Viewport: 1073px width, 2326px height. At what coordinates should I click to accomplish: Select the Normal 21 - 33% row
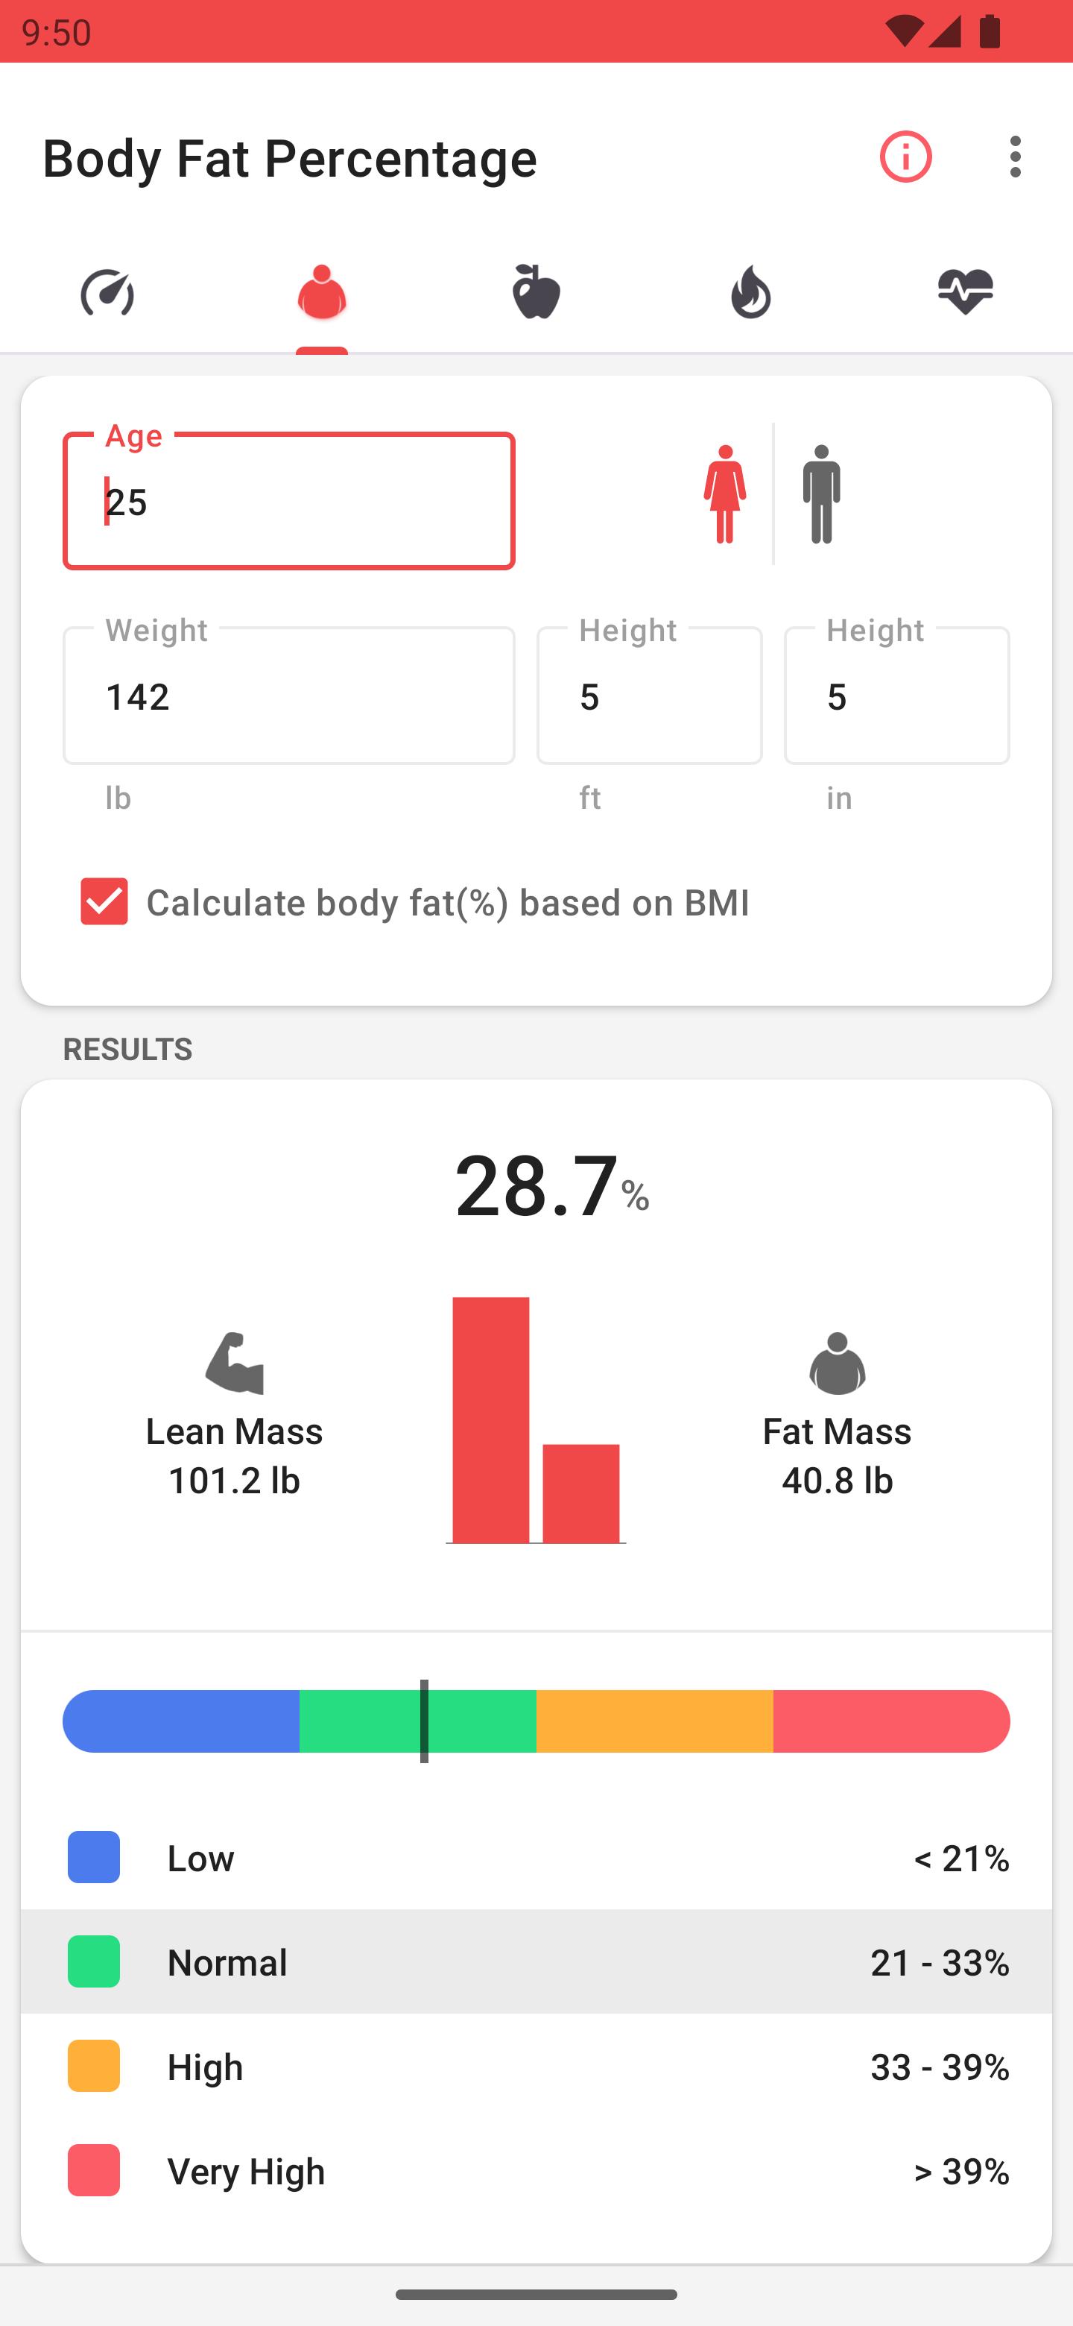tap(536, 1962)
